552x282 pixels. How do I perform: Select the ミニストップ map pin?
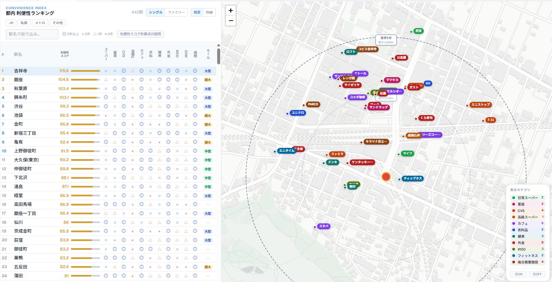(x=481, y=105)
